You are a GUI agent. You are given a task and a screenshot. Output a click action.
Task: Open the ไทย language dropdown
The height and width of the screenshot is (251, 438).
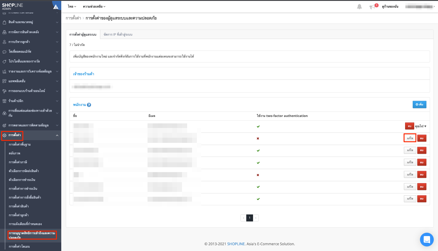coord(72,6)
